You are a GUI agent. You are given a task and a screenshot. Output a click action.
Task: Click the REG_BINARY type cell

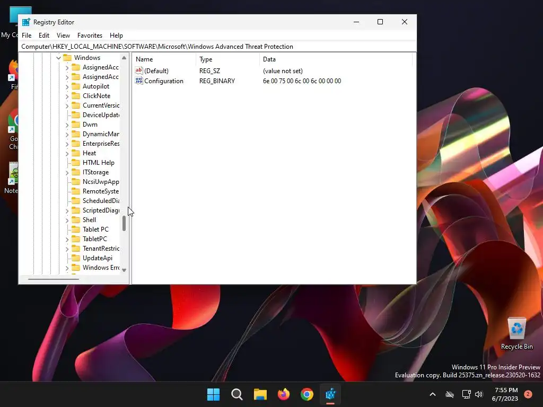217,81
